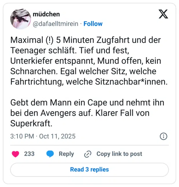Select Copy link to post text

pyautogui.click(x=119, y=154)
